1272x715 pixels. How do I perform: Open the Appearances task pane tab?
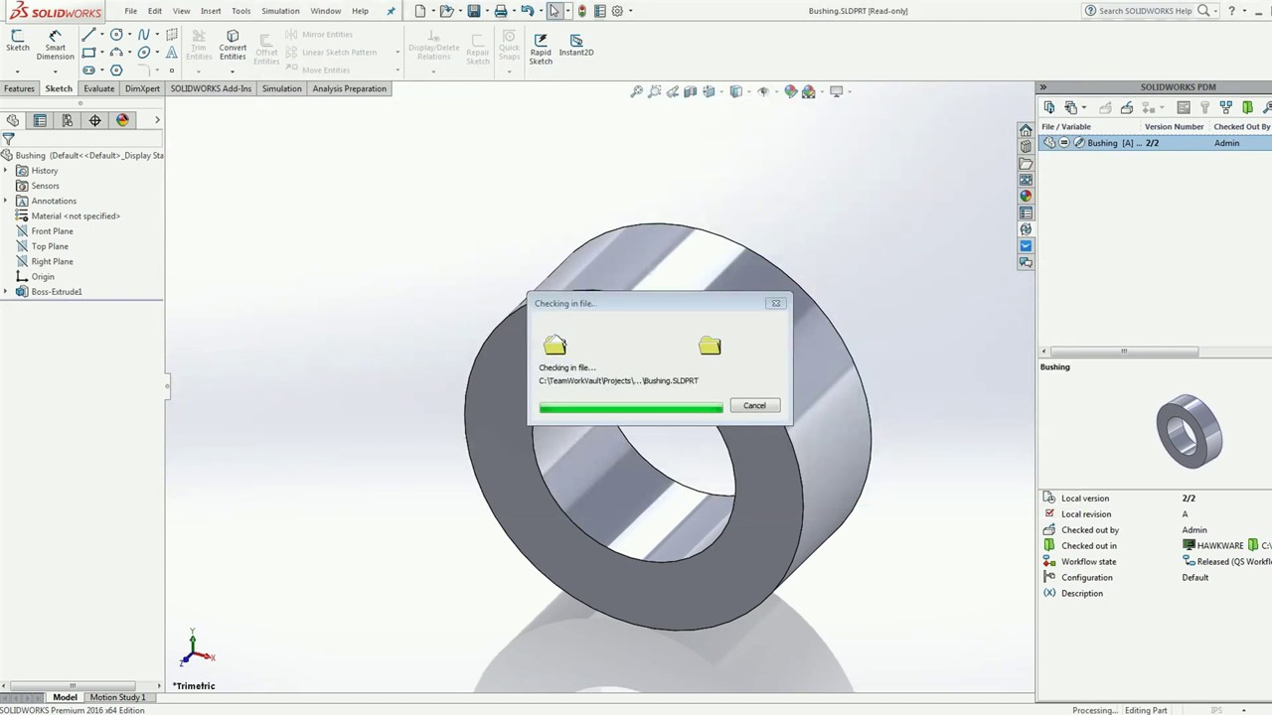tap(1026, 197)
